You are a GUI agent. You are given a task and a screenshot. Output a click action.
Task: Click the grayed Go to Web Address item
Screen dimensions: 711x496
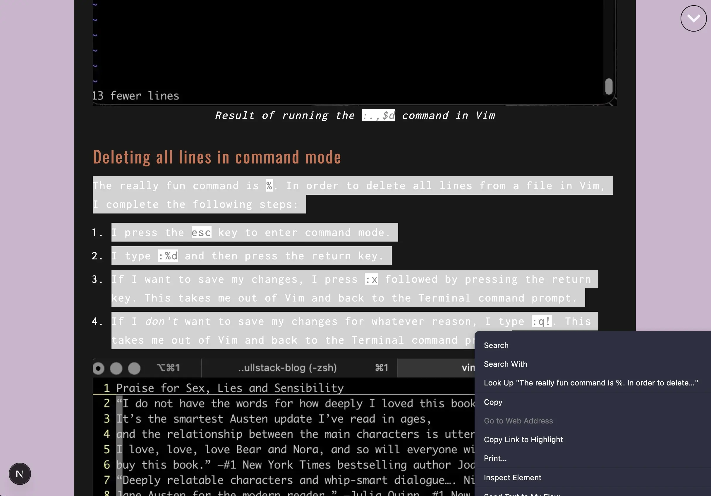(x=518, y=421)
